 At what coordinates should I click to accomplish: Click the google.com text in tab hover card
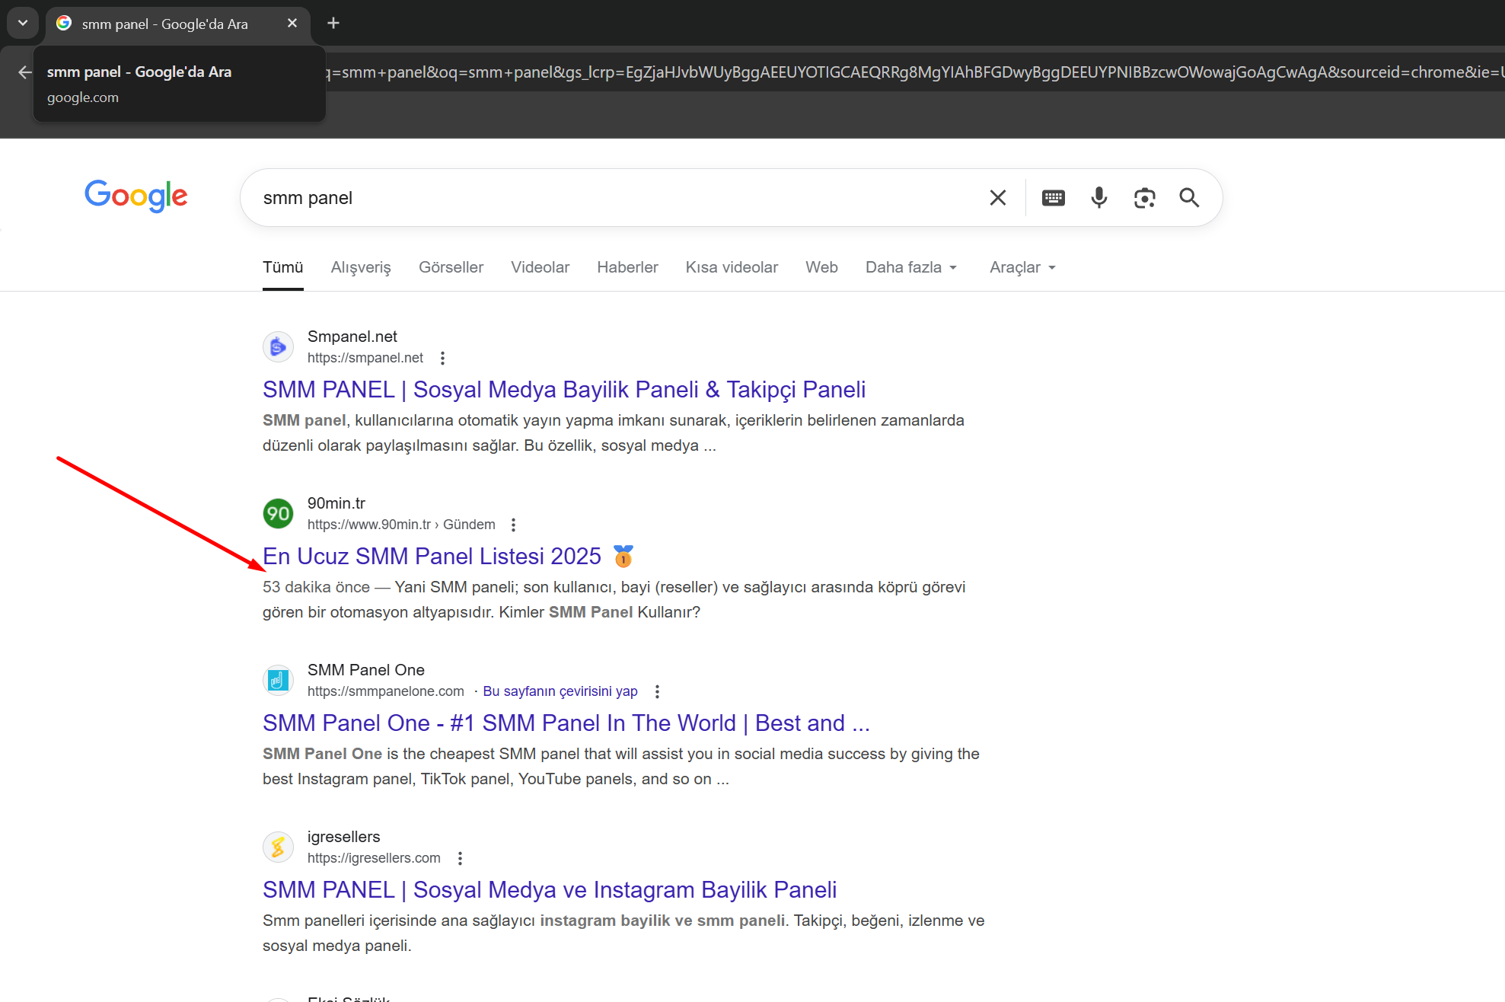[x=83, y=97]
